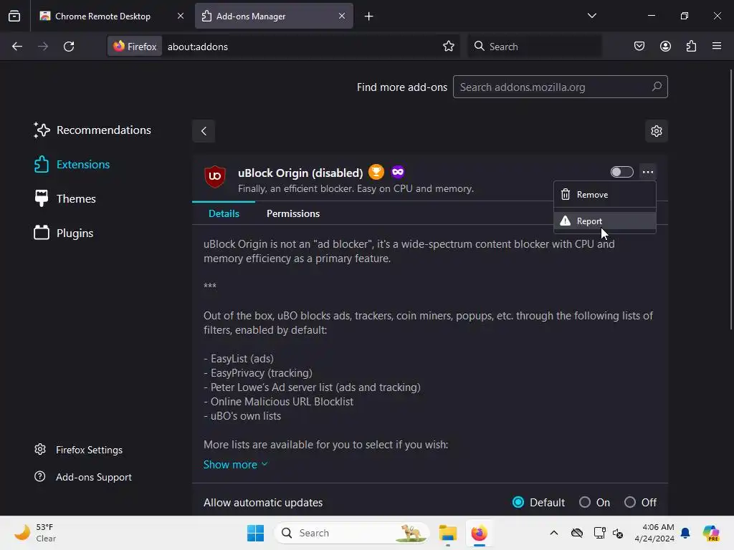Open Recommendations in the sidebar

pos(92,130)
